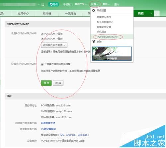The width and height of the screenshot is (166, 148).
Task: Choose 手机服务 in the dropdown menu
Action: click(102, 32)
